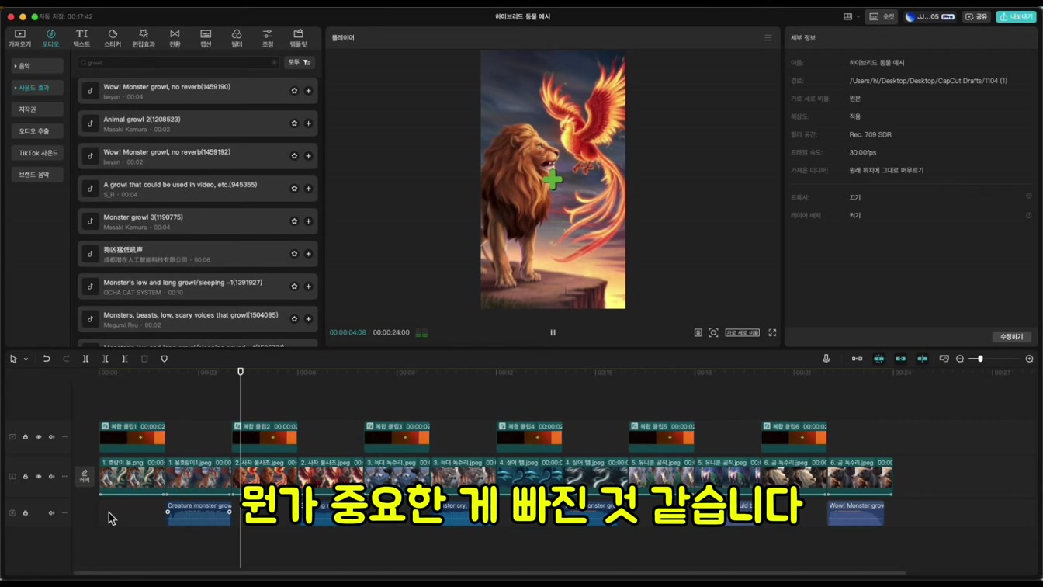Undo the last edit
The width and height of the screenshot is (1043, 587).
tap(47, 359)
